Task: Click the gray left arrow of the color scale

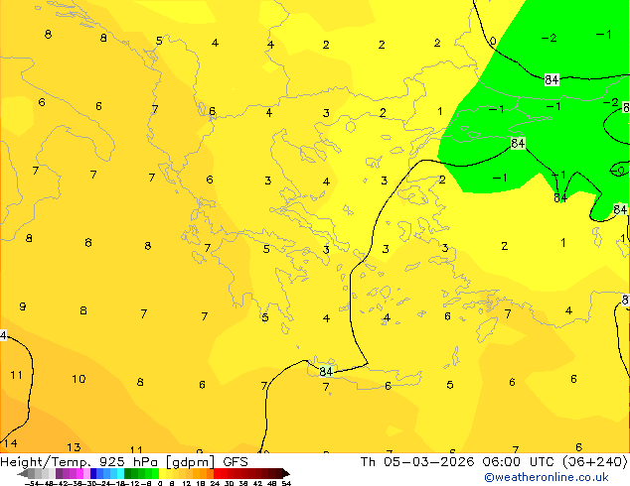Action: [x=23, y=473]
